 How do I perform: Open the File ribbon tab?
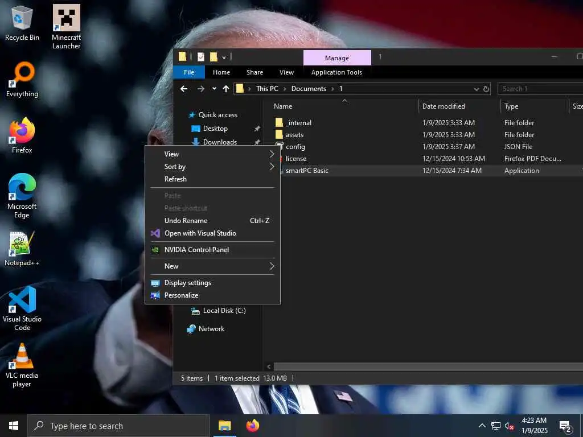click(x=189, y=72)
